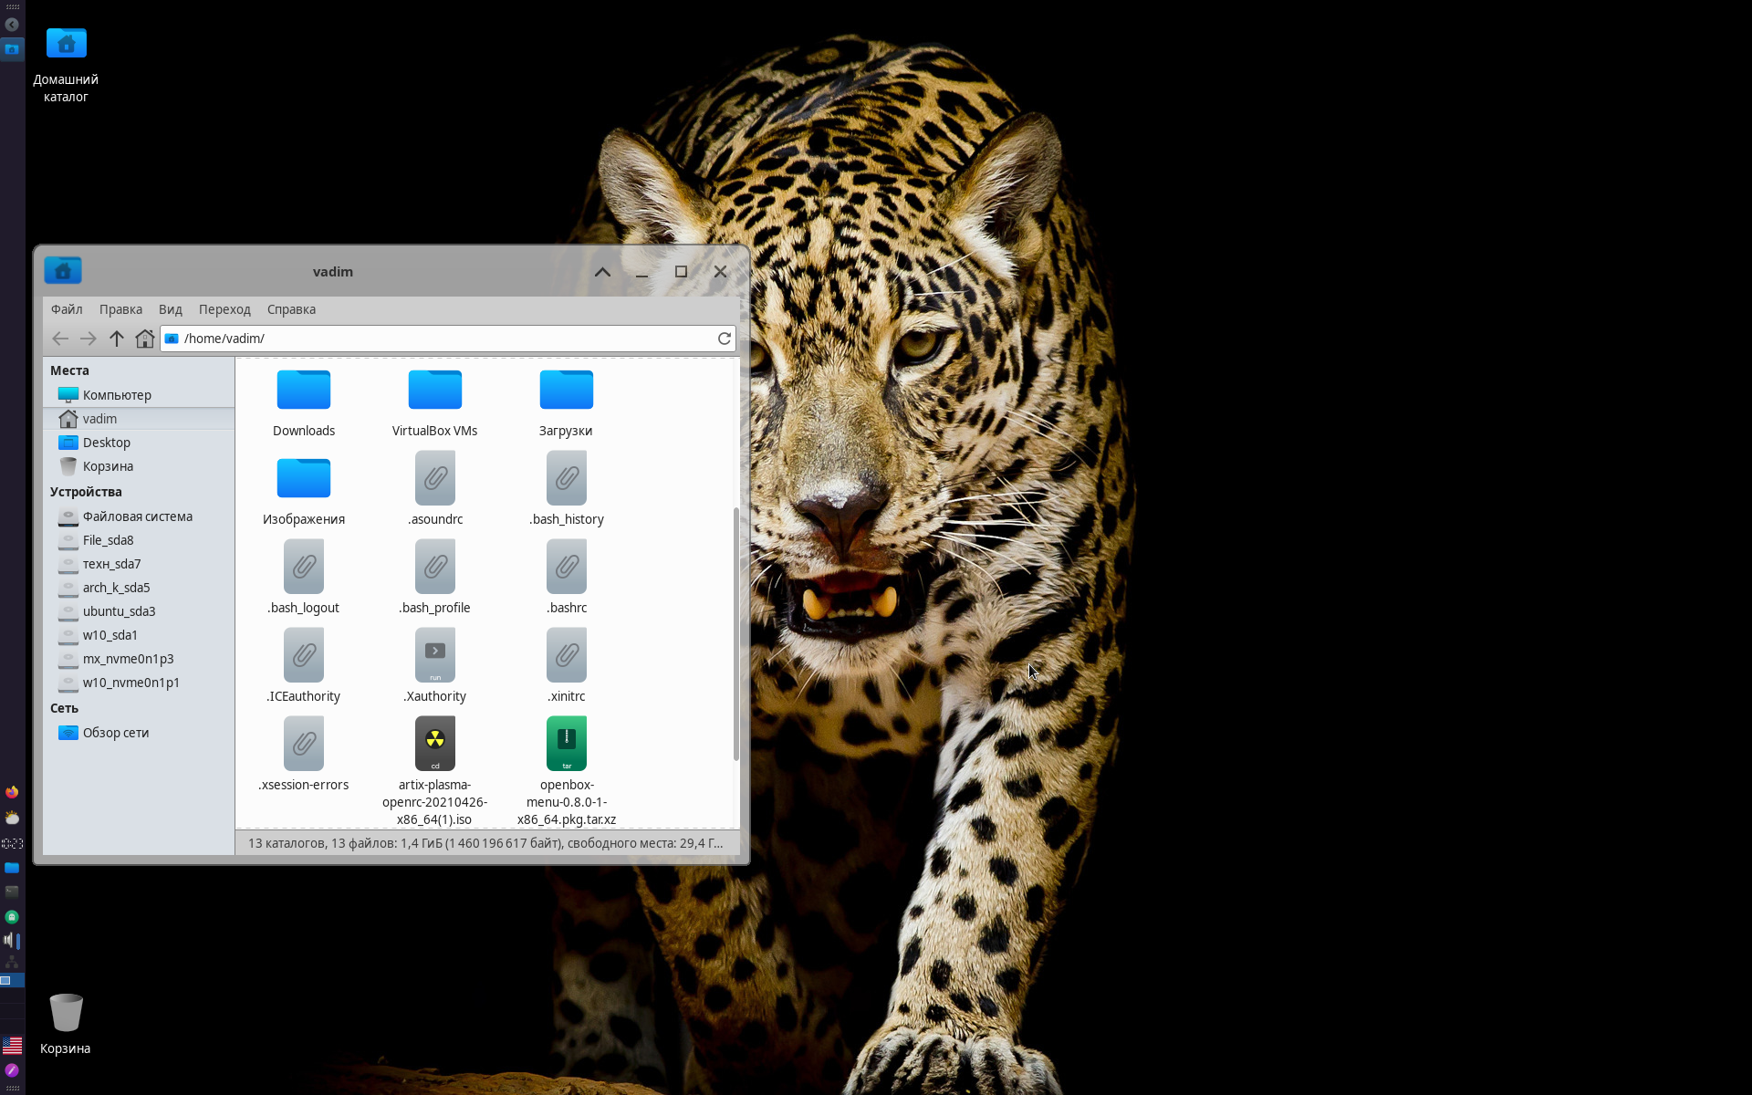The image size is (1752, 1095).
Task: Select Компьютер in the places sidebar
Action: [x=117, y=395]
